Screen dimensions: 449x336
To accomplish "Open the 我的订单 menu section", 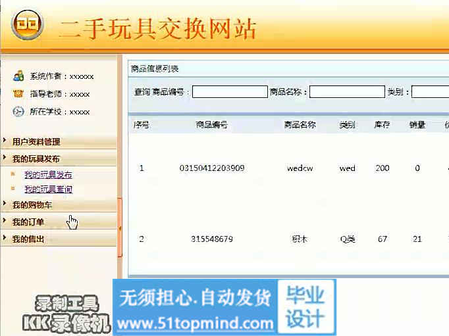I will 28,222.
